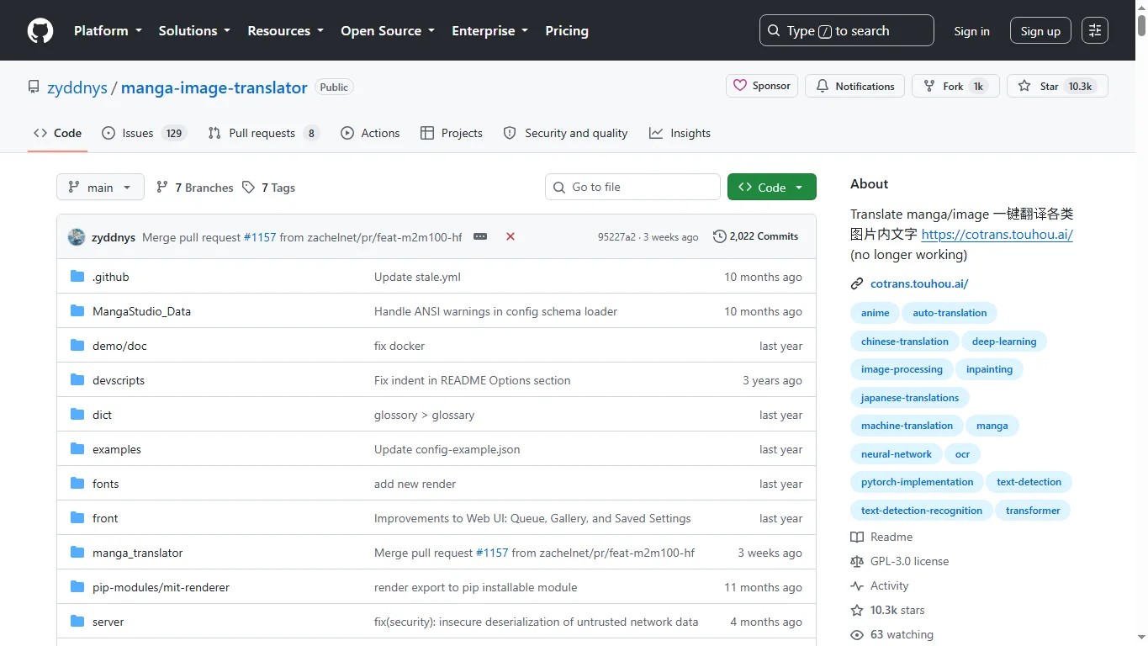The width and height of the screenshot is (1148, 646).
Task: Open the Issues tab
Action: coord(143,133)
